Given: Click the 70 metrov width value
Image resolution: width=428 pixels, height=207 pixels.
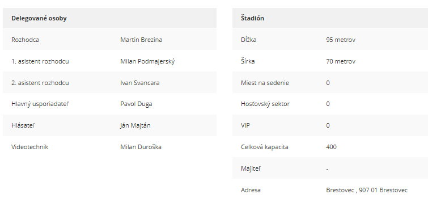Looking at the screenshot, I should click(x=341, y=61).
